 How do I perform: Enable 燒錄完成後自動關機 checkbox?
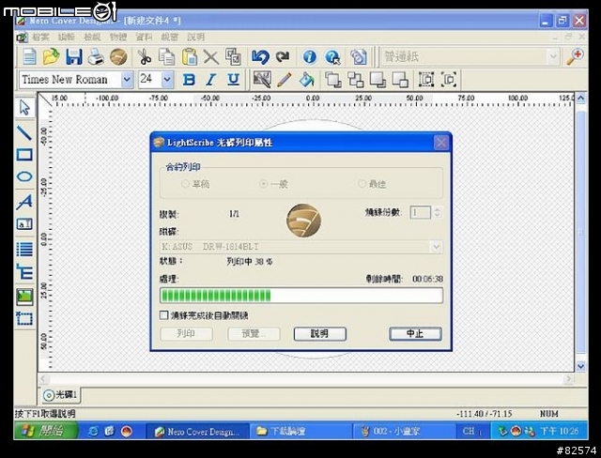point(163,315)
